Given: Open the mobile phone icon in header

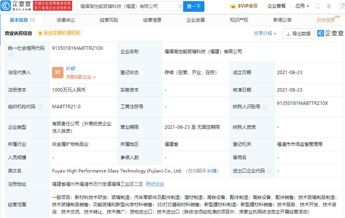Looking at the screenshot, I should click(x=318, y=6).
